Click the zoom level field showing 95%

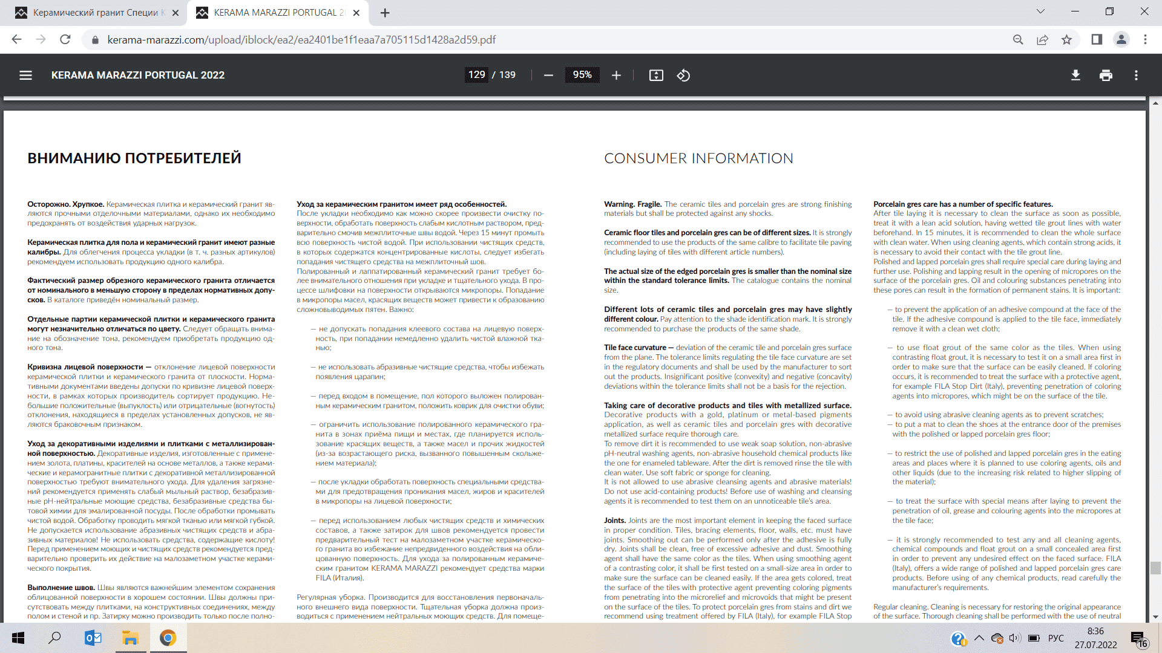tap(582, 74)
